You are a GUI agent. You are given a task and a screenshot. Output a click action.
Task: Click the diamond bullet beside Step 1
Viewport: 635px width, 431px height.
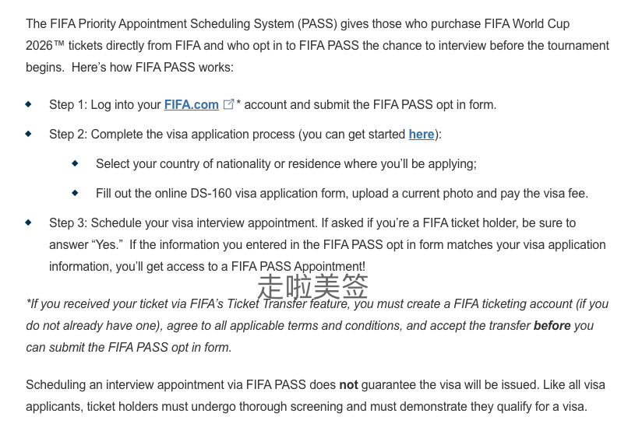[x=29, y=103]
